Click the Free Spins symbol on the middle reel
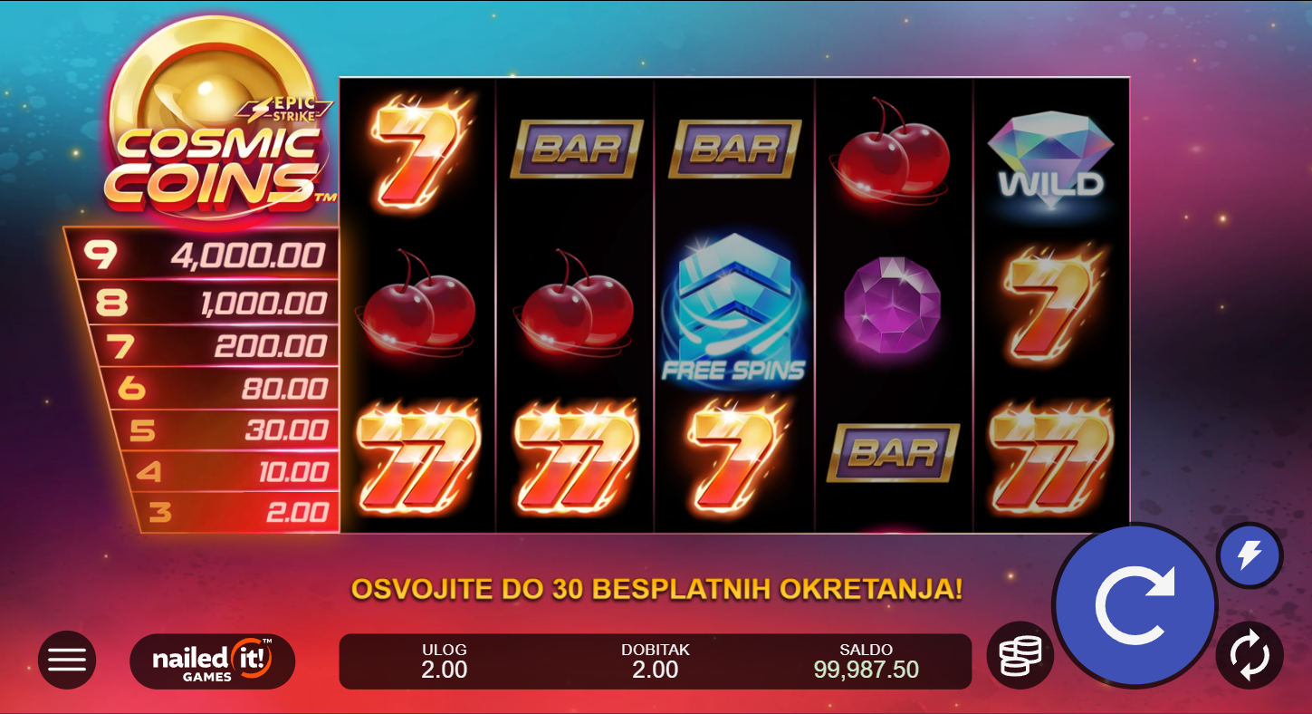The width and height of the screenshot is (1312, 714). coord(733,307)
